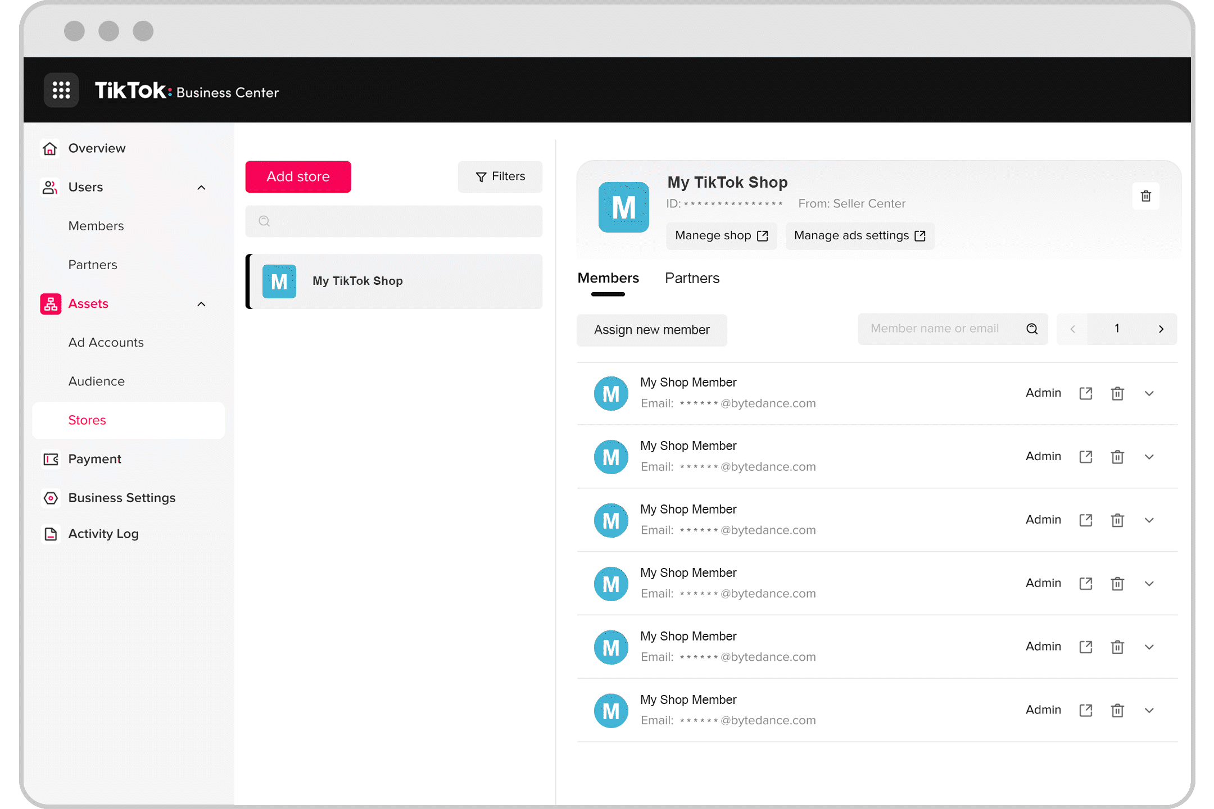
Task: Switch to the Partners tab
Action: pos(692,278)
